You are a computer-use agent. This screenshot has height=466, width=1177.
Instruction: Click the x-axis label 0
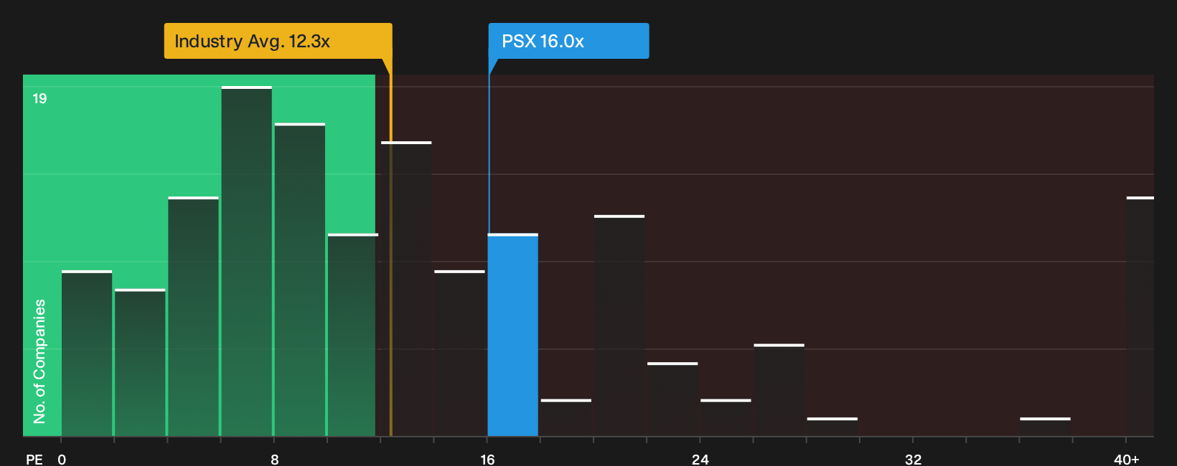pyautogui.click(x=62, y=459)
